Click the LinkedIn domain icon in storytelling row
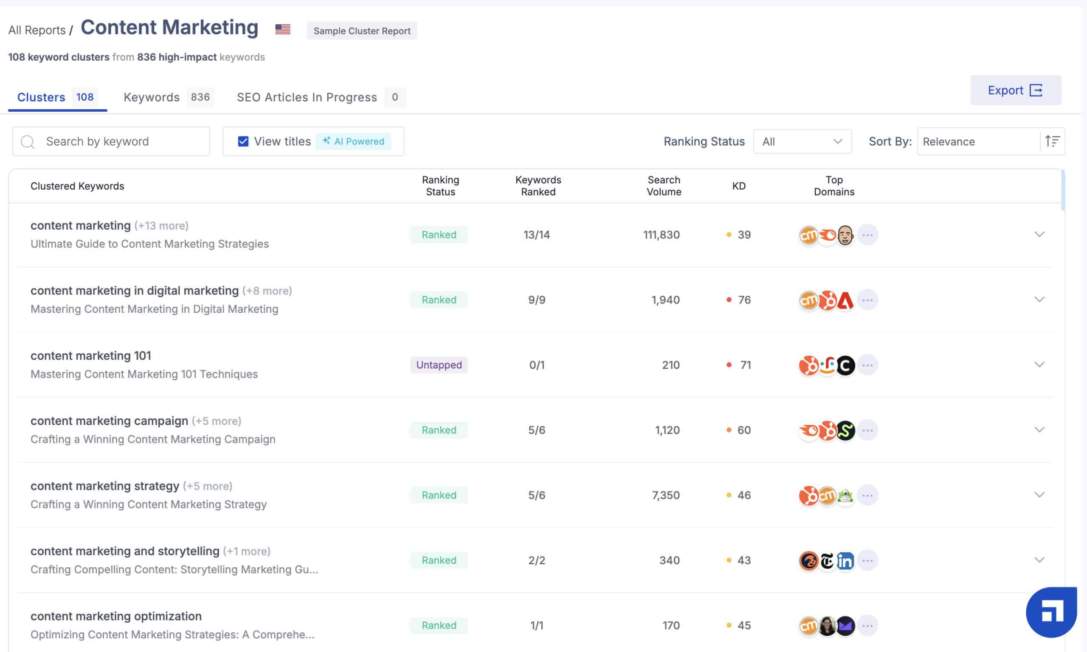The width and height of the screenshot is (1087, 652). [x=845, y=560]
